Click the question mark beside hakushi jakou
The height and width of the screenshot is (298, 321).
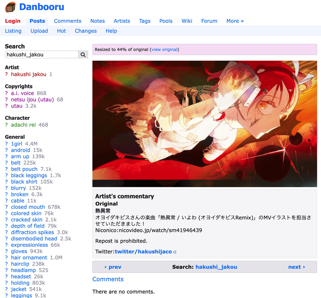click(x=6, y=74)
